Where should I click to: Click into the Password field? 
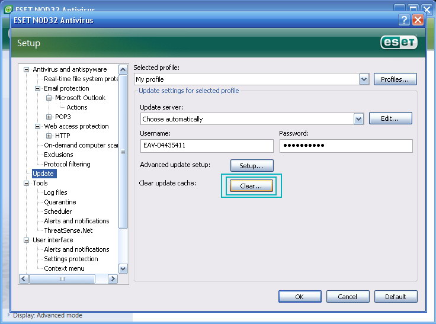pyautogui.click(x=346, y=146)
